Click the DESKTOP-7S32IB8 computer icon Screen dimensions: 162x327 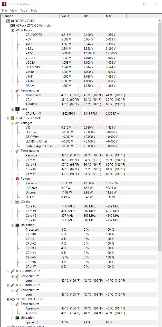(x=8, y=21)
